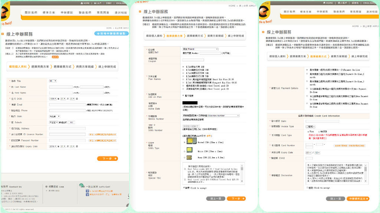Click the HOME house icon on payment page header

[x=324, y=3]
